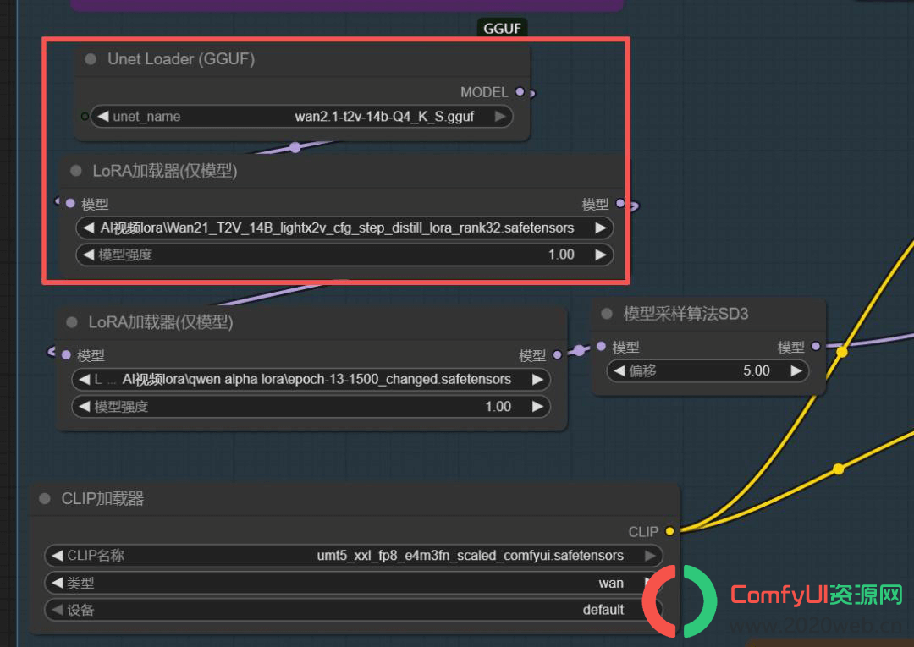Select 模型采样算法SD3 node title
Image resolution: width=914 pixels, height=647 pixels.
pos(685,314)
